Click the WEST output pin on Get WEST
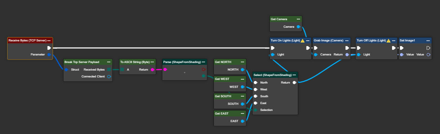The width and height of the screenshot is (440, 134). pyautogui.click(x=242, y=87)
